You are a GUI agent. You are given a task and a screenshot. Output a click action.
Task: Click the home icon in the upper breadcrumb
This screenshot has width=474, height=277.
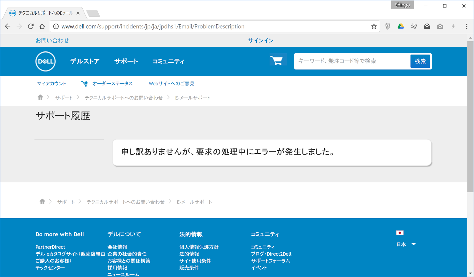[40, 97]
